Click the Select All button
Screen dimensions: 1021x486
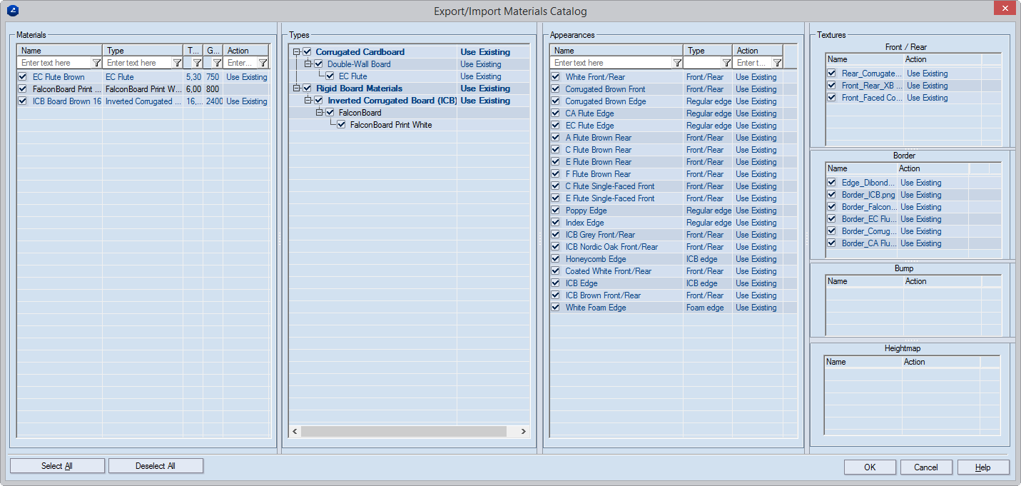pyautogui.click(x=57, y=466)
